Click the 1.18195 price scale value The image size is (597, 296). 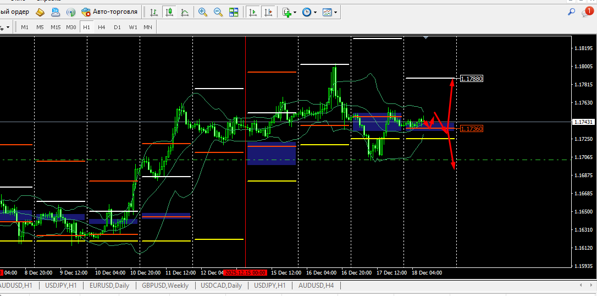click(x=584, y=48)
